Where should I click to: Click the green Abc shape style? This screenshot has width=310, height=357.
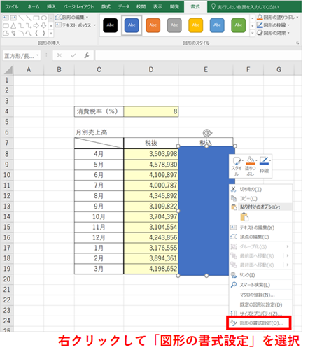pyautogui.click(x=238, y=25)
